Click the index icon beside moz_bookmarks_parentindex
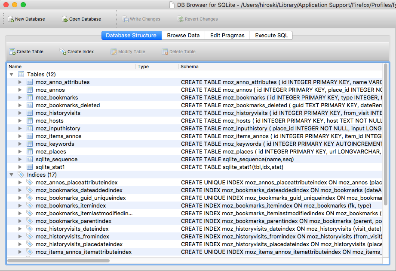This screenshot has width=396, height=271. click(x=30, y=221)
